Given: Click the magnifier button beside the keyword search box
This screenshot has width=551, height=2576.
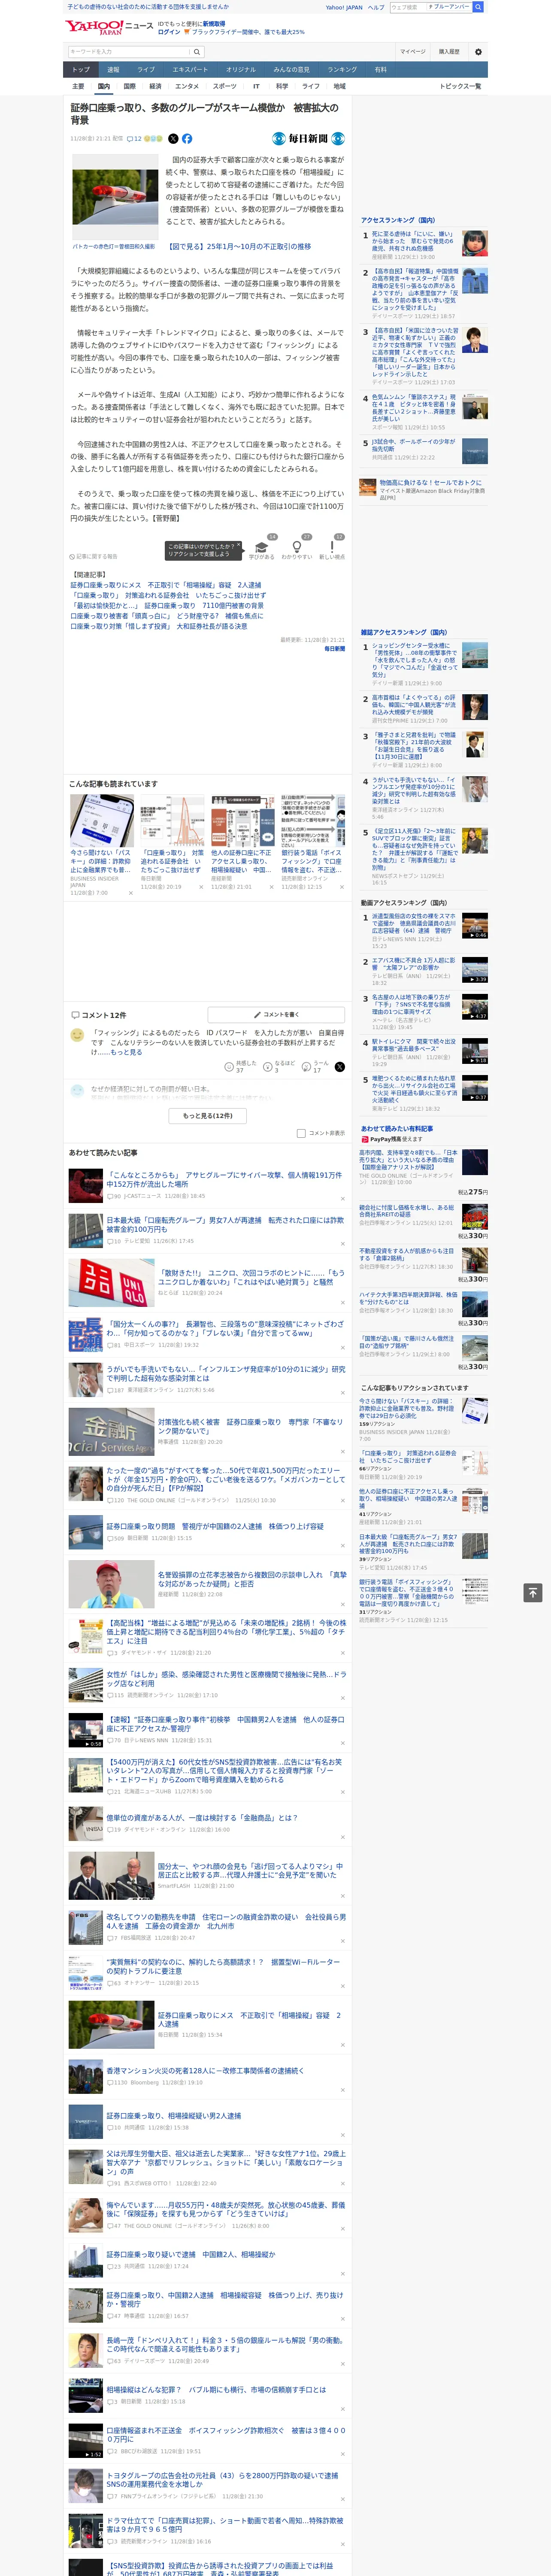Looking at the screenshot, I should 197,52.
